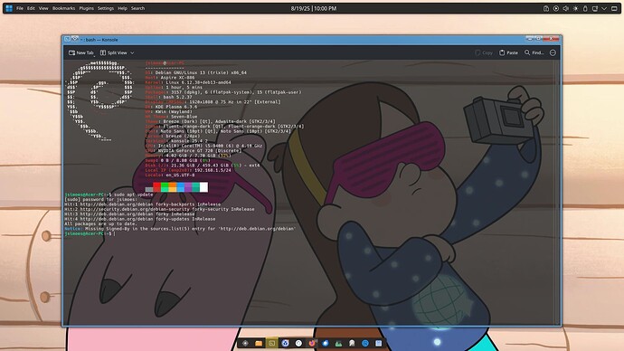The width and height of the screenshot is (624, 351).
Task: Click the date and time clock
Action: (x=314, y=8)
